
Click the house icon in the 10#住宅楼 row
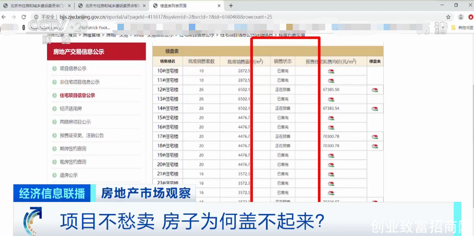click(x=331, y=71)
